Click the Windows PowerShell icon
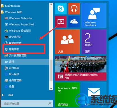Screen dimensions: 117x108 click(6, 24)
